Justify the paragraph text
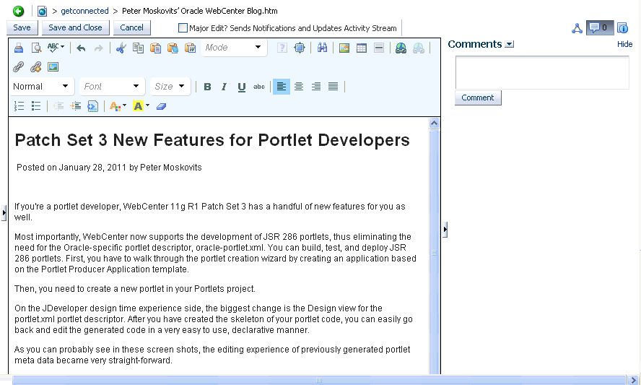 (x=333, y=87)
